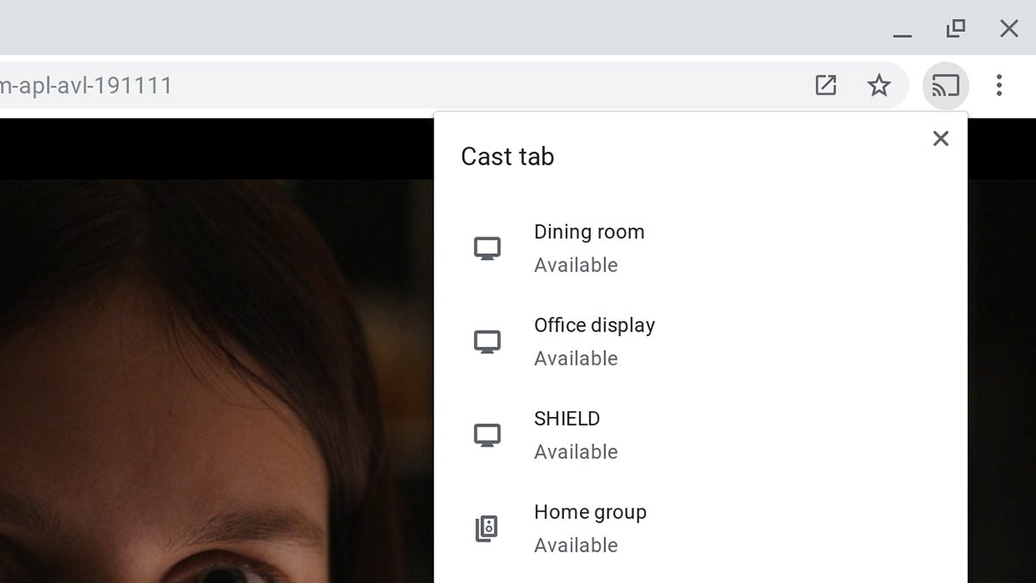Click the restore window icon
Screen dimensions: 1036x583
(x=955, y=29)
